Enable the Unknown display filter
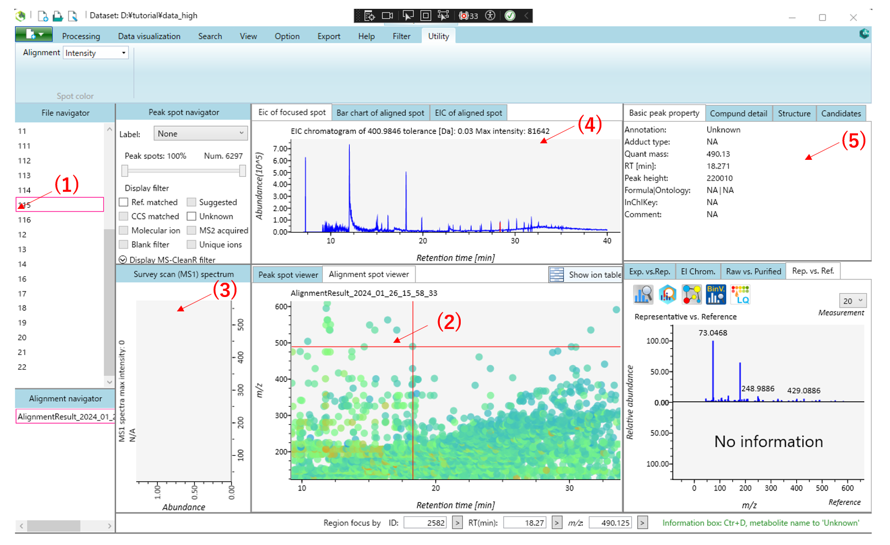Image resolution: width=890 pixels, height=545 pixels. tap(191, 216)
